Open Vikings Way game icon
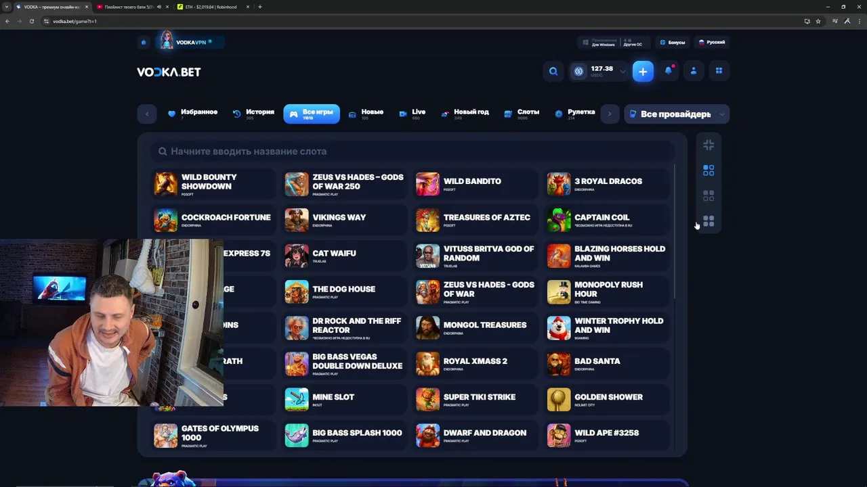 click(297, 220)
